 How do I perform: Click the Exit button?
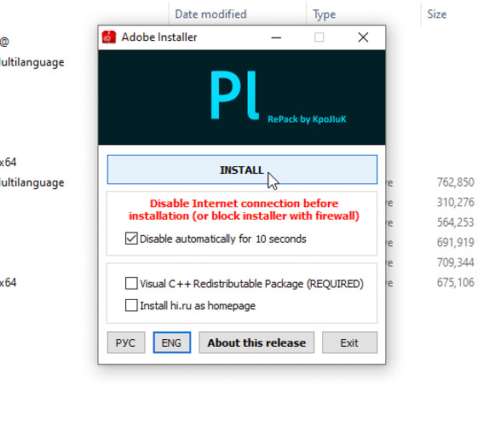click(349, 343)
